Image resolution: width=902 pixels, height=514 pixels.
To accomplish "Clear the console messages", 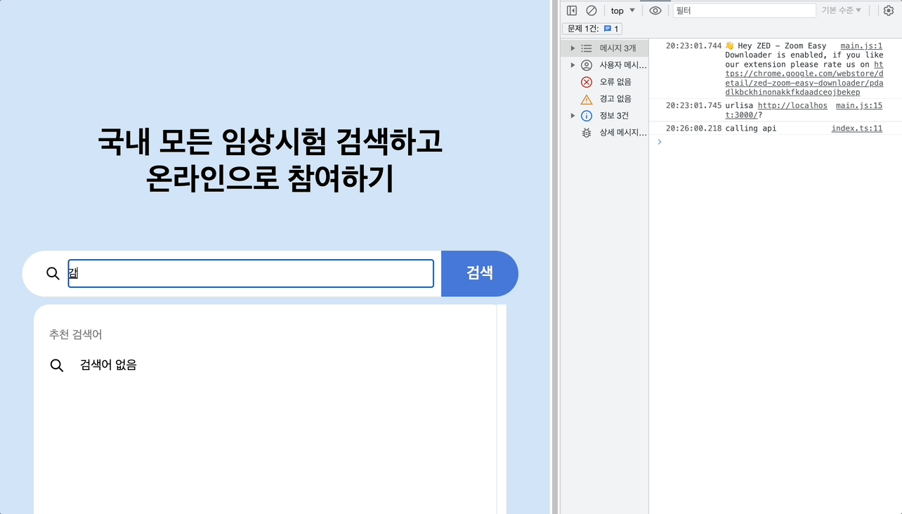I will point(591,10).
